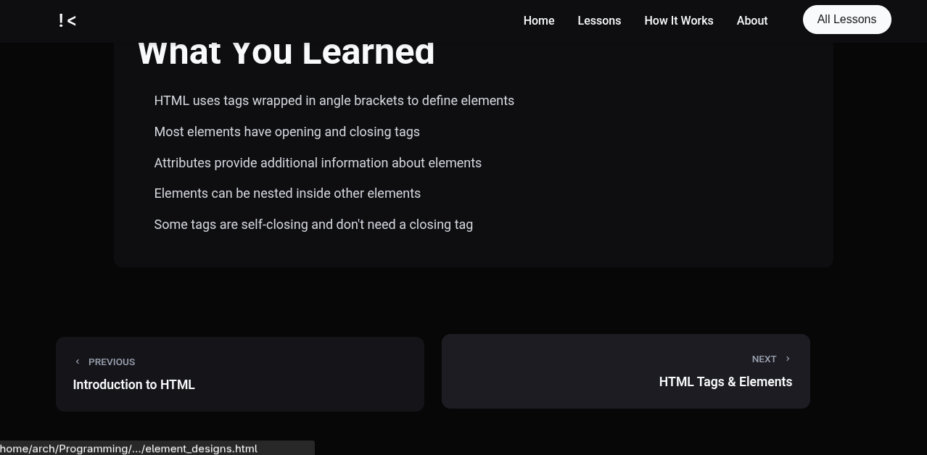Open the Introduction to HTML lesson title
The height and width of the screenshot is (455, 927).
134,385
